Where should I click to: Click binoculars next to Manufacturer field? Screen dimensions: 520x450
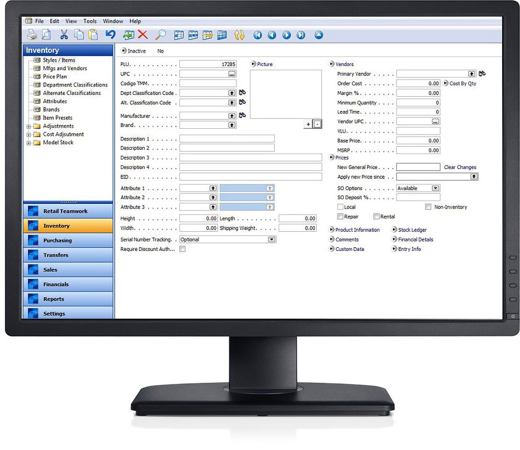[x=242, y=115]
